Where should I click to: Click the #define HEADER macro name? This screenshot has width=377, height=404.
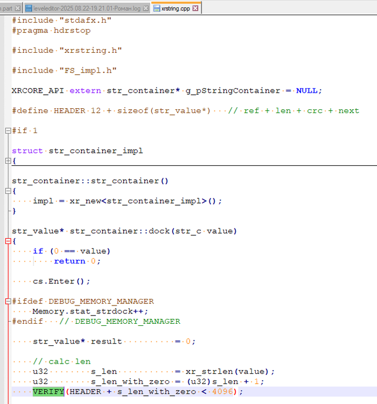[69, 111]
